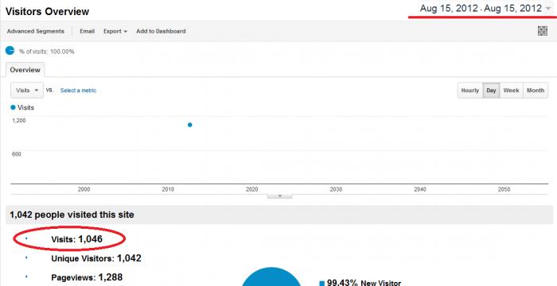The image size is (557, 286).
Task: Click the Email button
Action: click(87, 31)
